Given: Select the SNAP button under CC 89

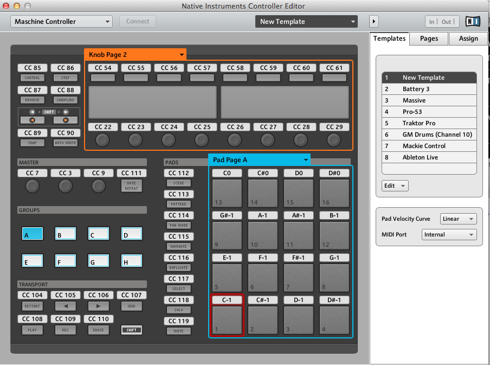Looking at the screenshot, I should click(33, 143).
